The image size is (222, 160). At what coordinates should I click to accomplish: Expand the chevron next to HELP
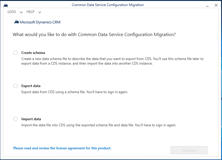(40, 12)
